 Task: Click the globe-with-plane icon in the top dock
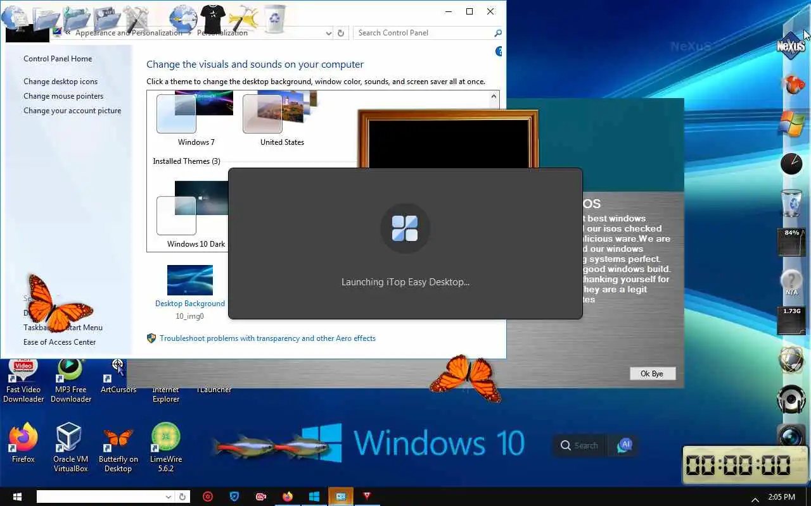[184, 18]
